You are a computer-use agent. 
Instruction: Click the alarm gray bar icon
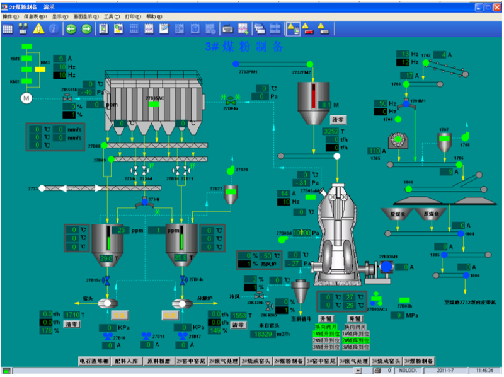(x=323, y=29)
